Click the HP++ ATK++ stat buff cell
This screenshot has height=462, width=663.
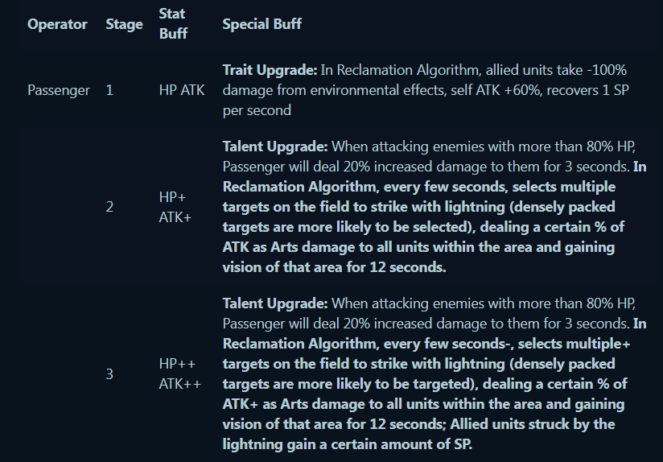(x=180, y=374)
